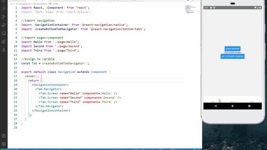Image resolution: width=267 pixels, height=150 pixels.
Task: Click the code minimap preview
Action: click(x=192, y=9)
